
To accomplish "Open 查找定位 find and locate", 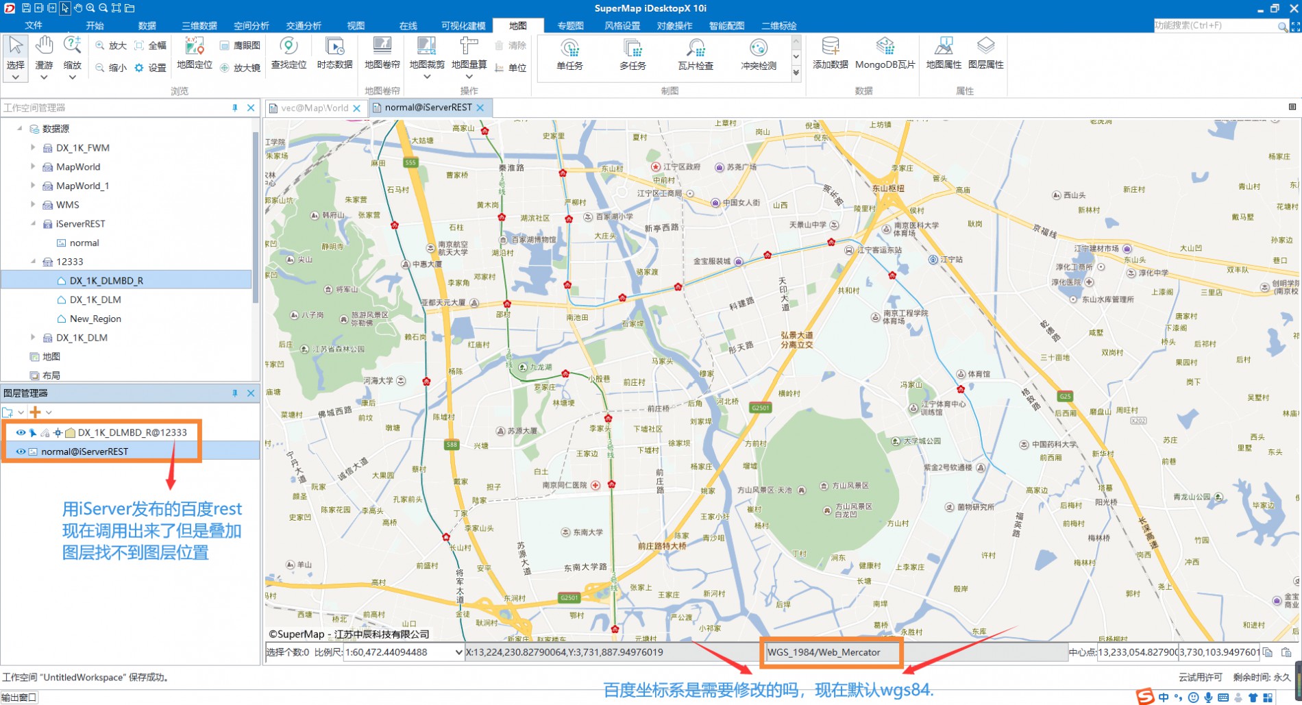I will pos(288,53).
